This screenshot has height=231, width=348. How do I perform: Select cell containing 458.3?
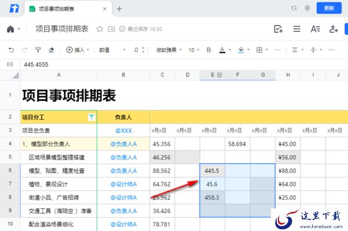(212, 197)
